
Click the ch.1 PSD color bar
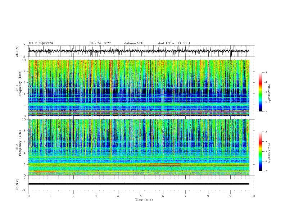261,92
